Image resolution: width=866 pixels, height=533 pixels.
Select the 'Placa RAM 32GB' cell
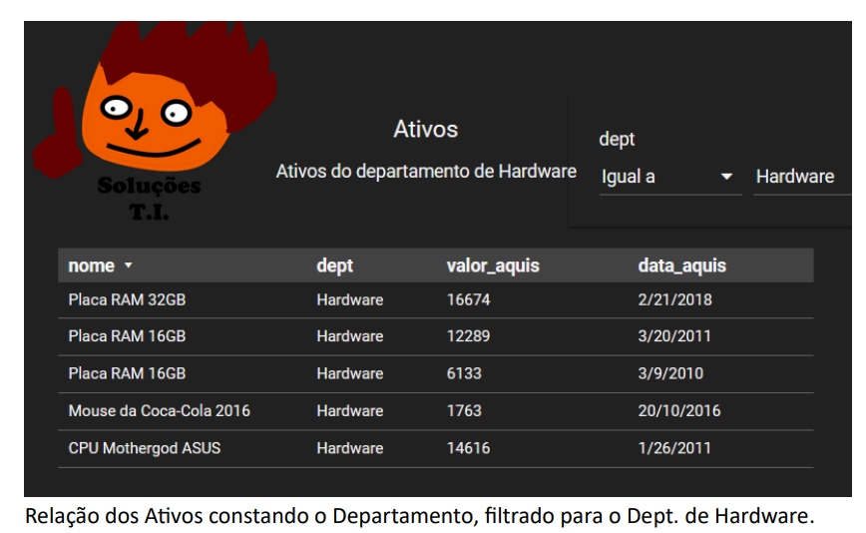coord(127,299)
